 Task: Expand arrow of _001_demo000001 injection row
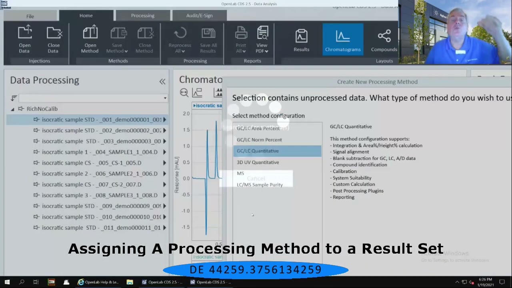164,120
